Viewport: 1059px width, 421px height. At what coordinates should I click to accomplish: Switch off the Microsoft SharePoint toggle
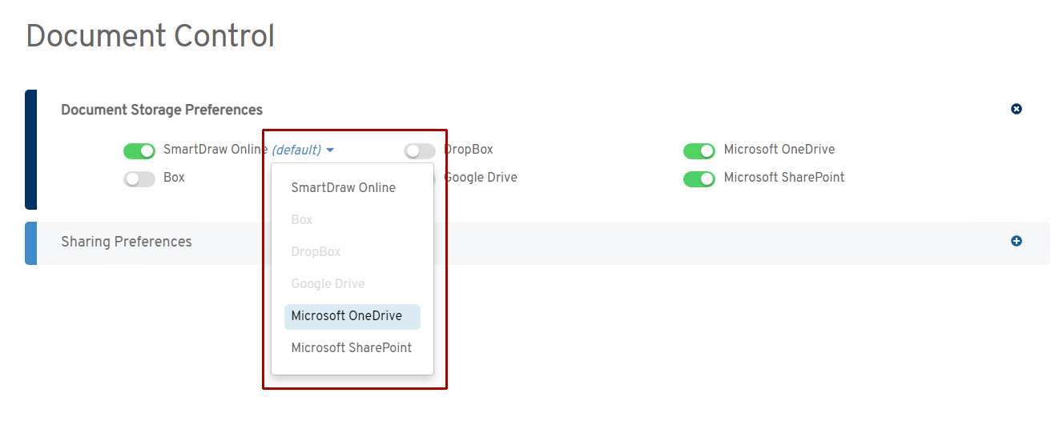pos(699,178)
